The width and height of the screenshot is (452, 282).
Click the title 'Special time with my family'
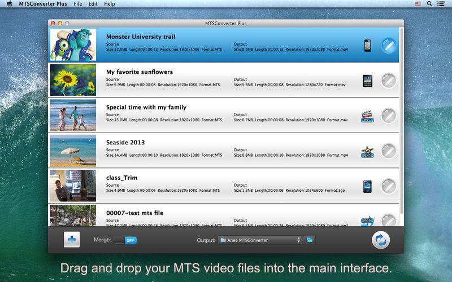(x=146, y=107)
